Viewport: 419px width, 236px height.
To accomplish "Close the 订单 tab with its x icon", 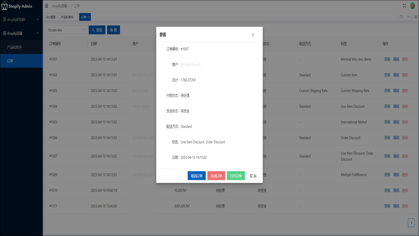I will tap(89, 17).
